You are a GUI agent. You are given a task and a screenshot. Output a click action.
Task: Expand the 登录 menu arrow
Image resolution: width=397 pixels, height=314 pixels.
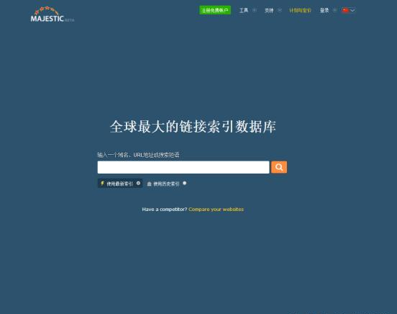click(x=334, y=10)
